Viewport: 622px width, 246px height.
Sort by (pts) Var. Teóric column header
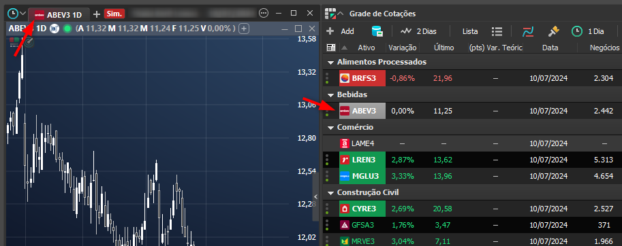coord(495,48)
